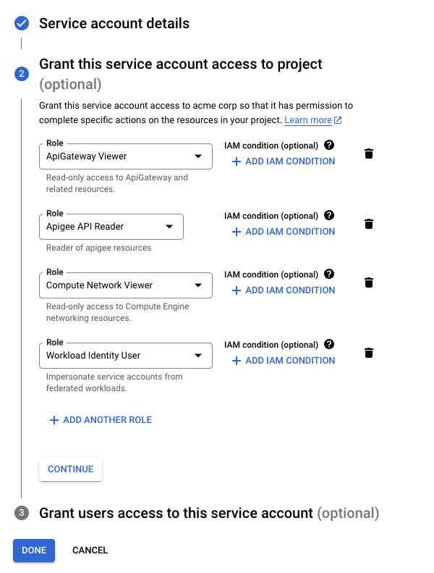
Task: Delete the ApiGateway Viewer role row
Action: 369,154
